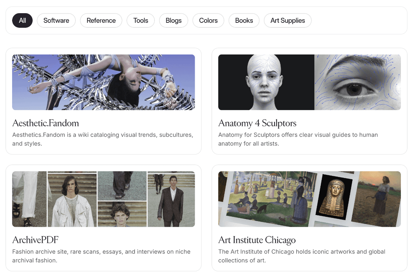Select the Art Supplies category
413x277 pixels.
tap(288, 21)
